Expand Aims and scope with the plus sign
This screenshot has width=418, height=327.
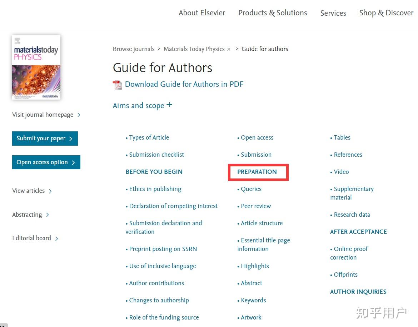(x=169, y=105)
